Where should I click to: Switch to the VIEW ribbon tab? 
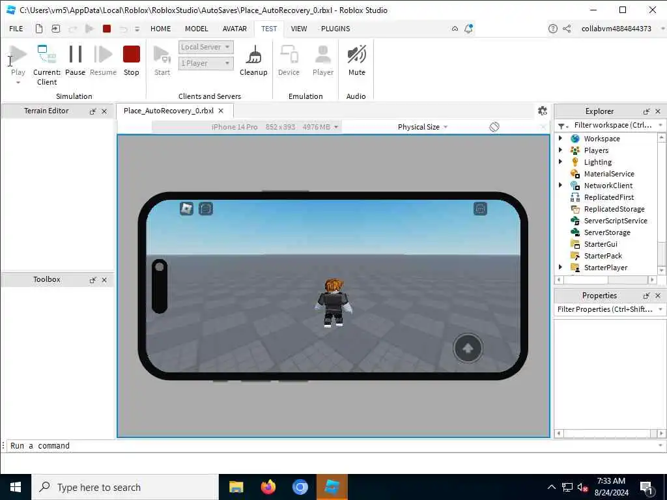pyautogui.click(x=298, y=29)
